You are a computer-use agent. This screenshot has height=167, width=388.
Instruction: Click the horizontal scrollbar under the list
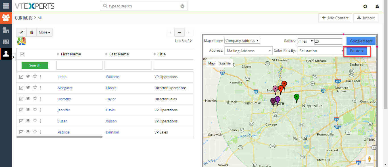click(x=59, y=137)
